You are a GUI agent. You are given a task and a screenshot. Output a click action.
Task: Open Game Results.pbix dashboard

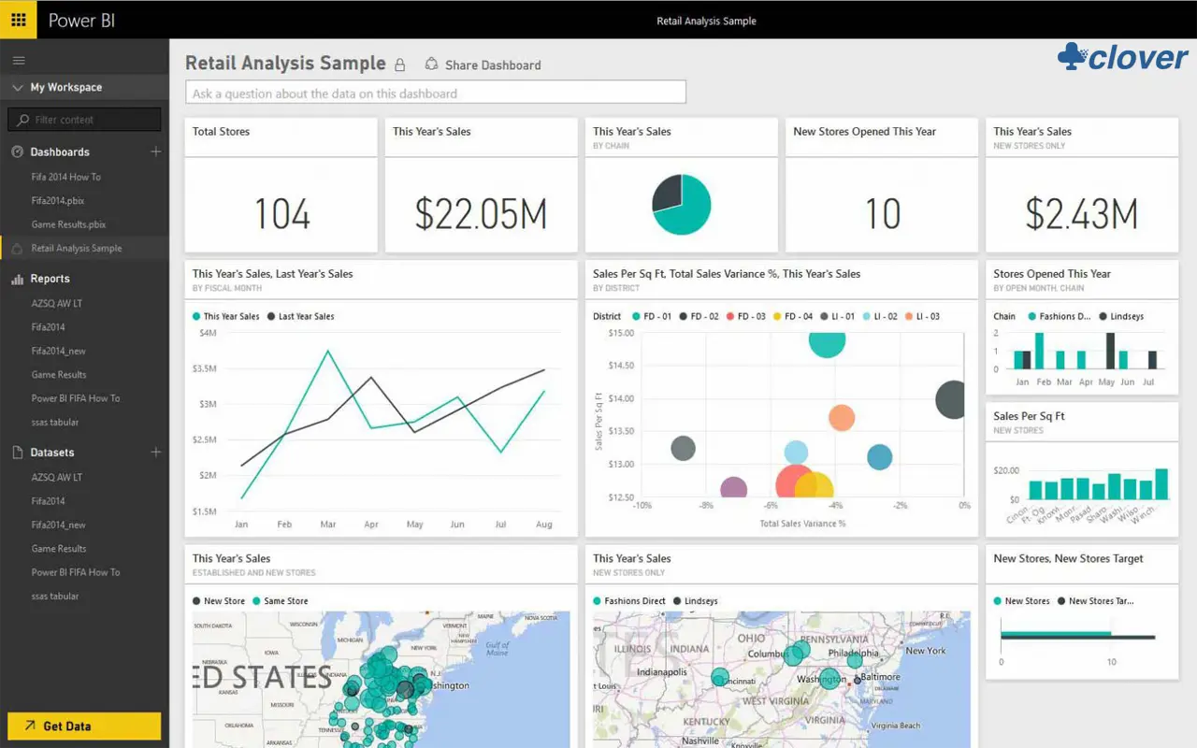(68, 224)
